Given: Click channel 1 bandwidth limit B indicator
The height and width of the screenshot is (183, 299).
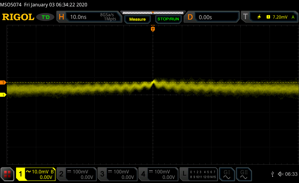Looking at the screenshot, I should pyautogui.click(x=52, y=172).
